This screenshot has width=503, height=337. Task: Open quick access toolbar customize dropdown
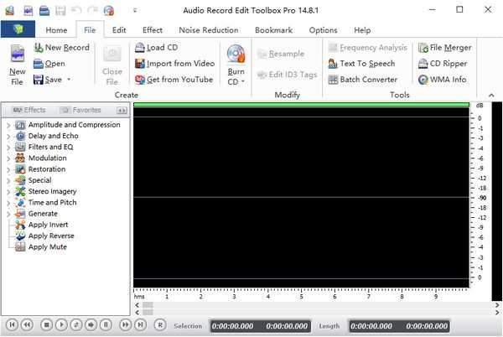pos(135,11)
